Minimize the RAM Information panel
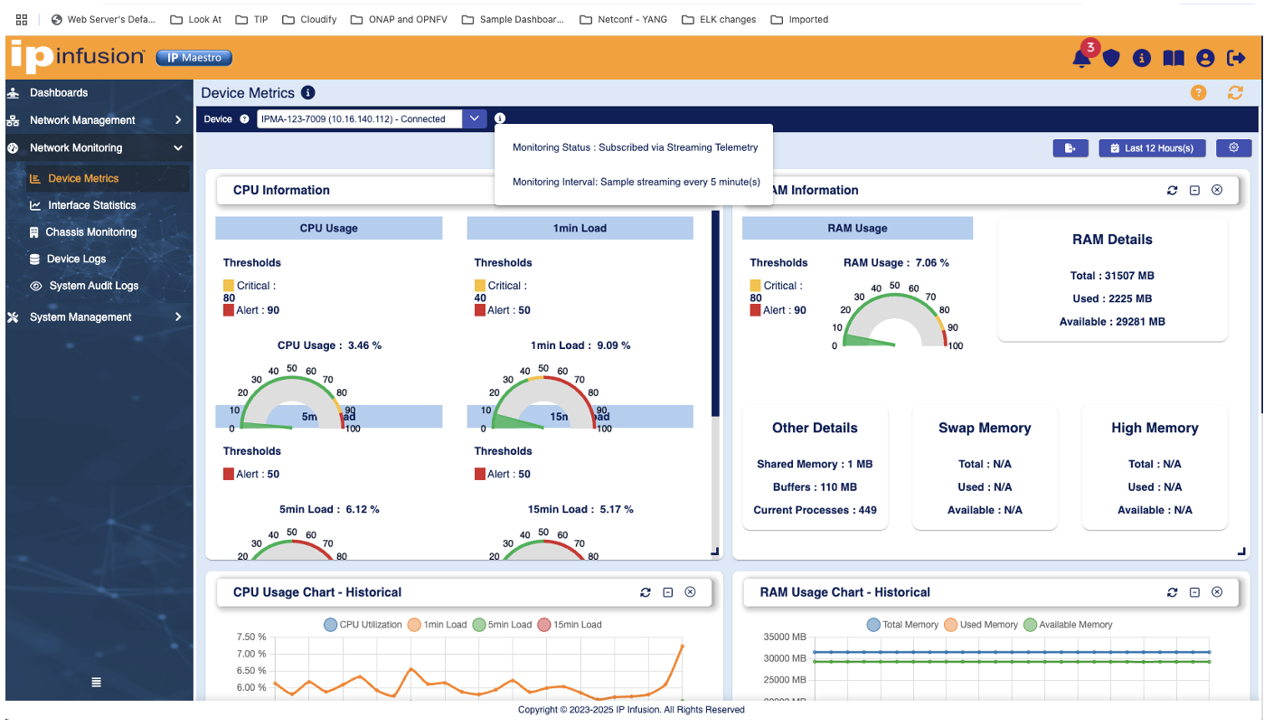The height and width of the screenshot is (727, 1273). coord(1194,190)
